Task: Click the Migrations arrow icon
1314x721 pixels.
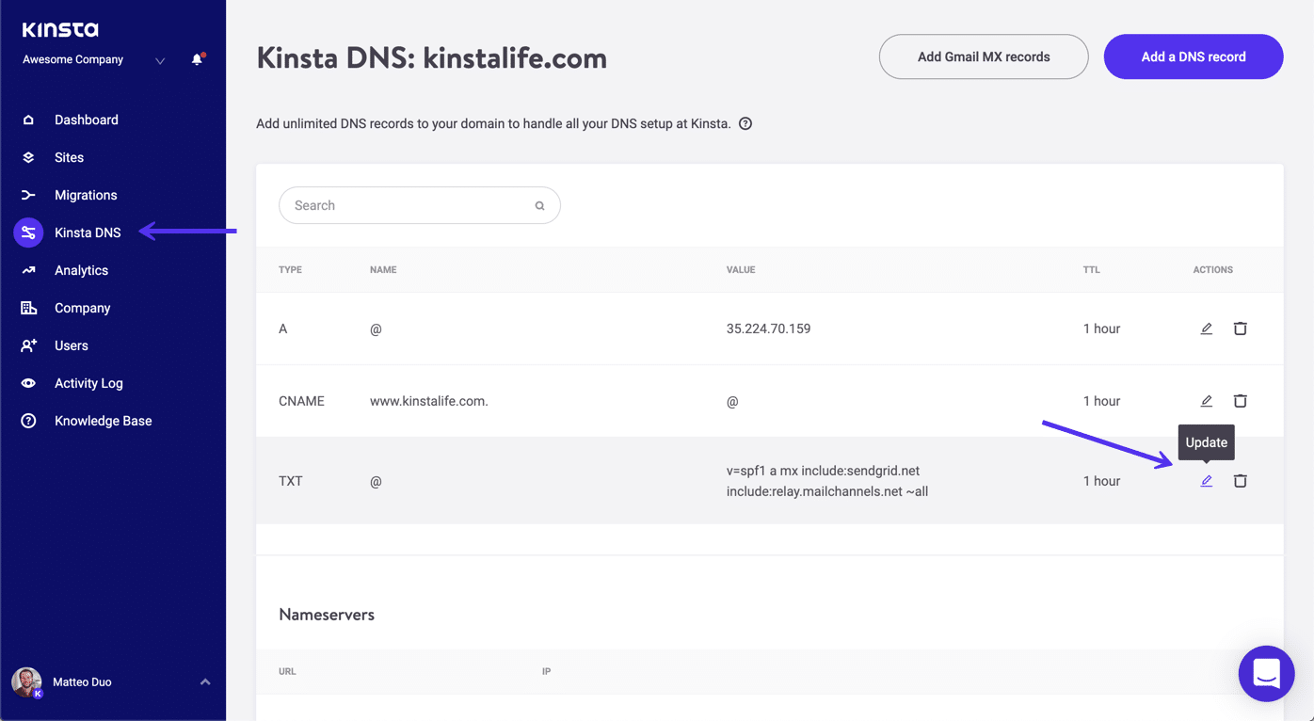Action: pos(28,195)
